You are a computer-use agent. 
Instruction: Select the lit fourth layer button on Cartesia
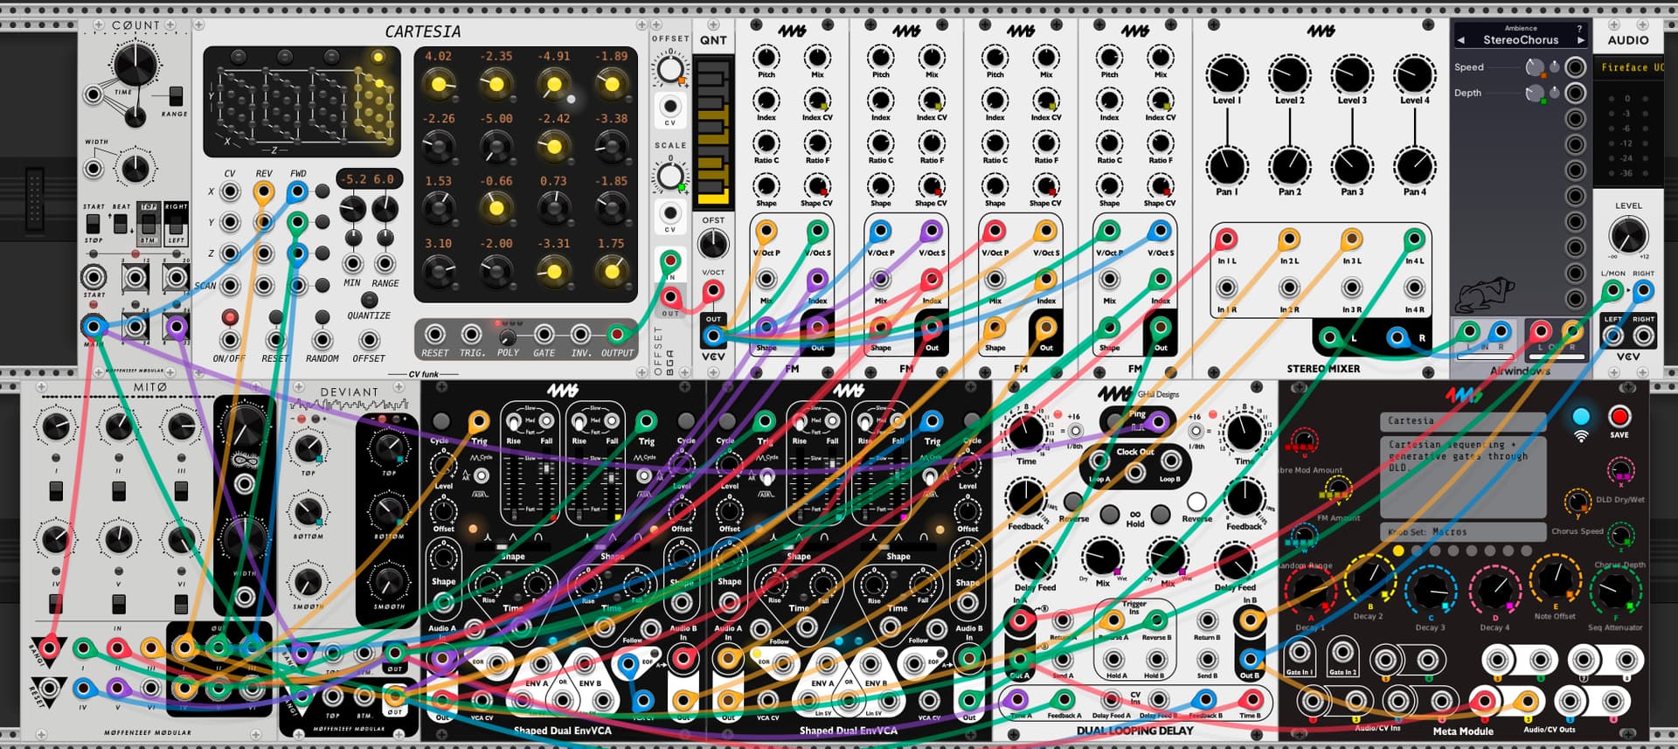[x=378, y=58]
